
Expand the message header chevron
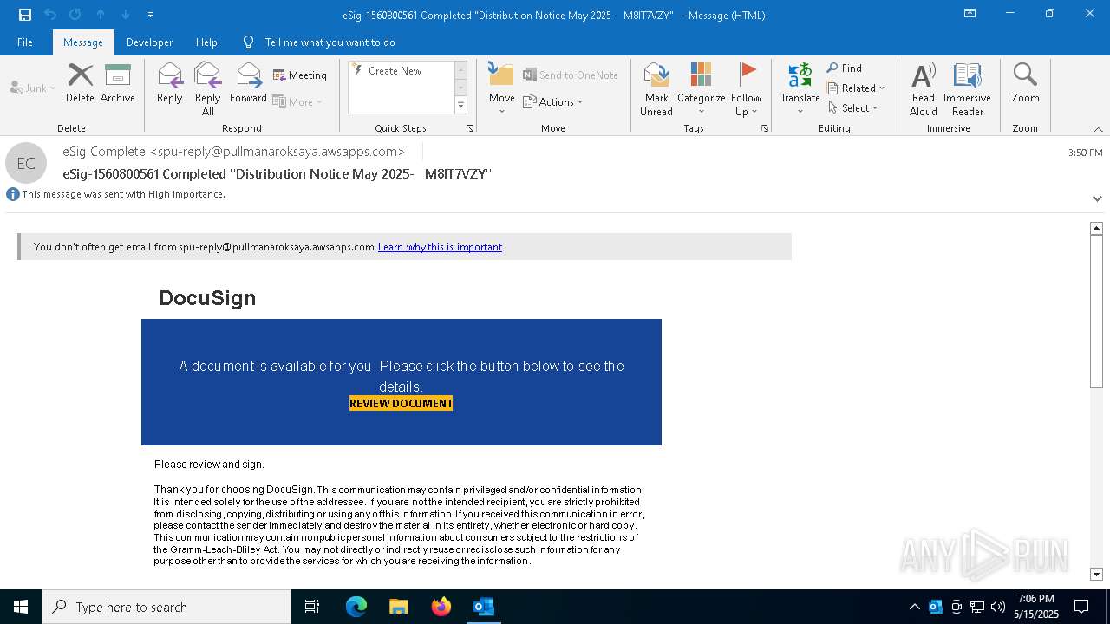click(x=1097, y=198)
